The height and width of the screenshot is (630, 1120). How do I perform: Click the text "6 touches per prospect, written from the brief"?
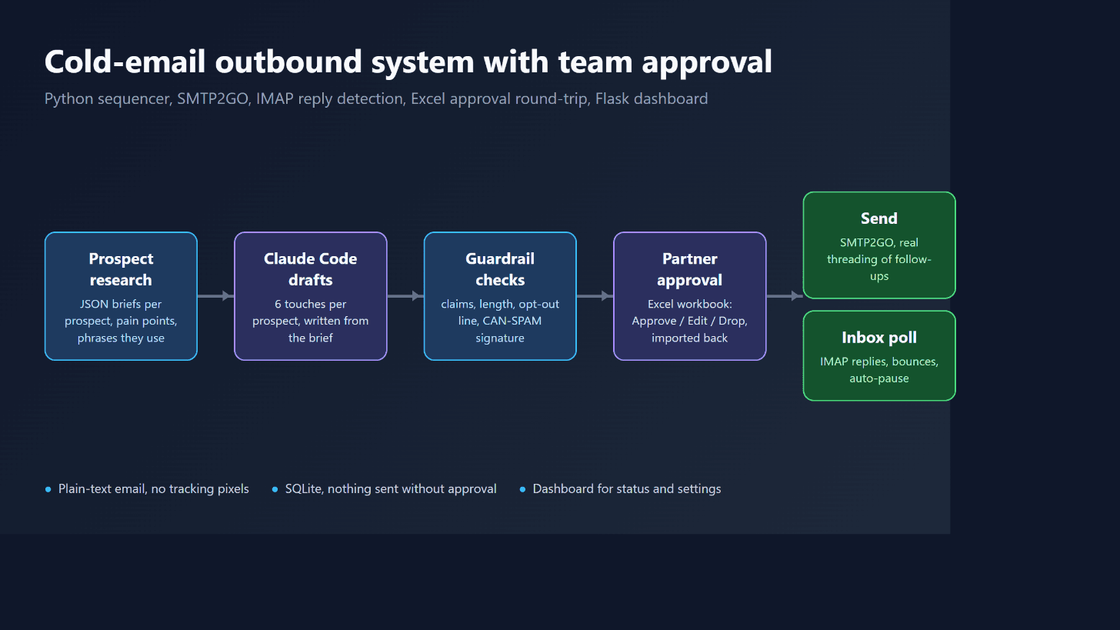coord(311,321)
